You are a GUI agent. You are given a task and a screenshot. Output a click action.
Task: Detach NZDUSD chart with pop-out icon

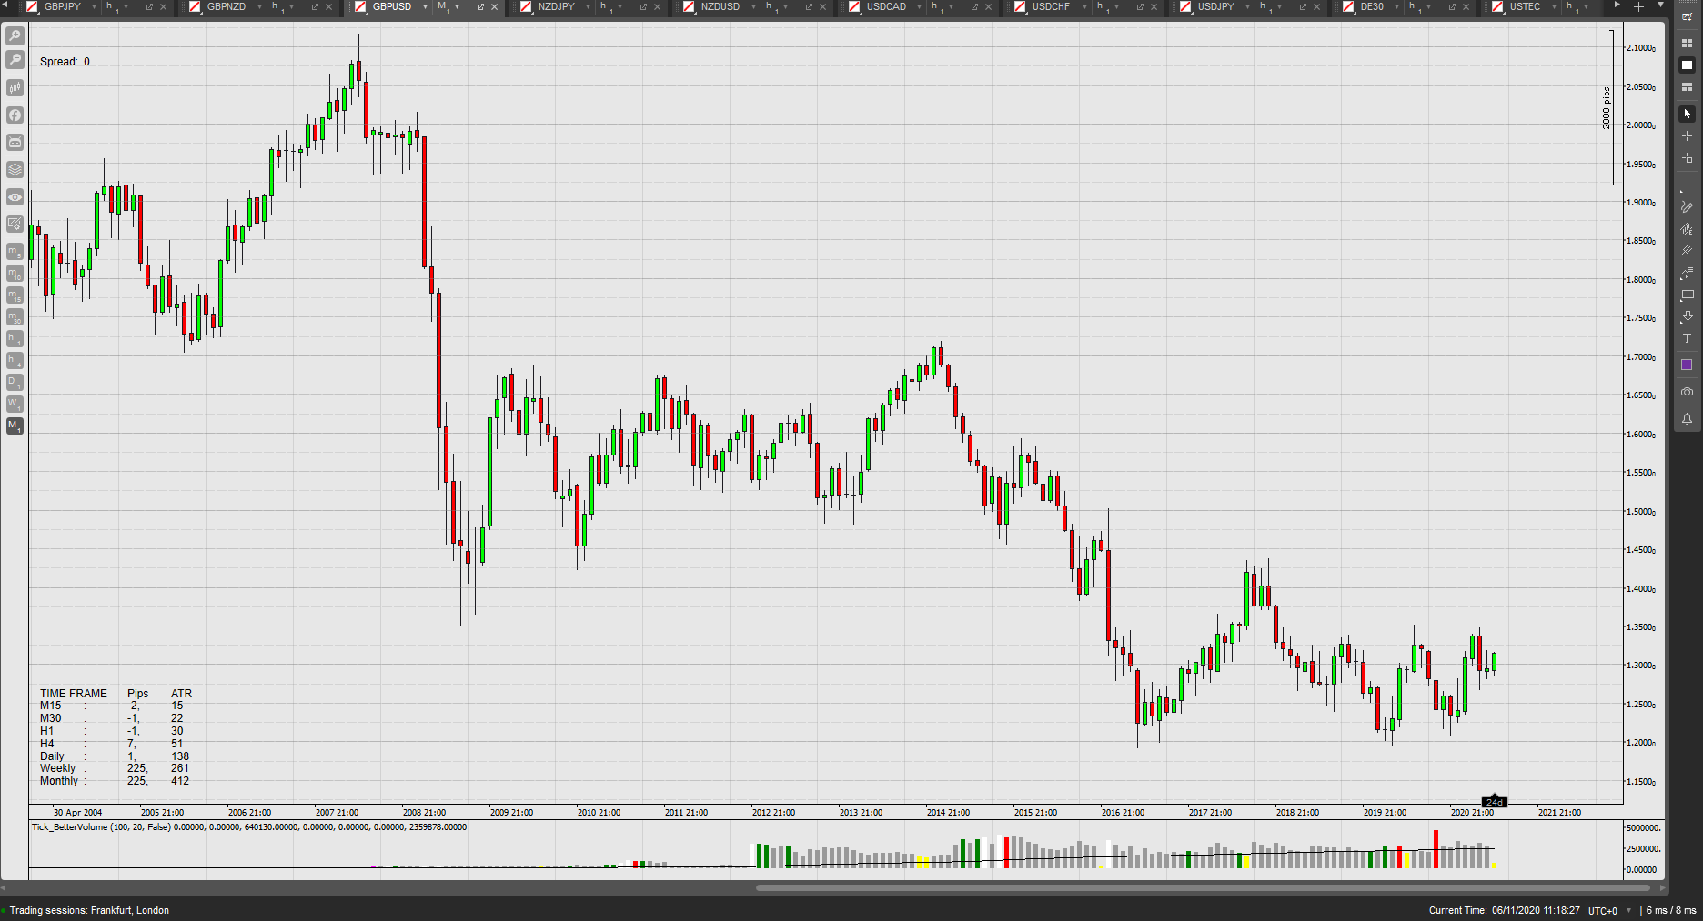coord(809,7)
